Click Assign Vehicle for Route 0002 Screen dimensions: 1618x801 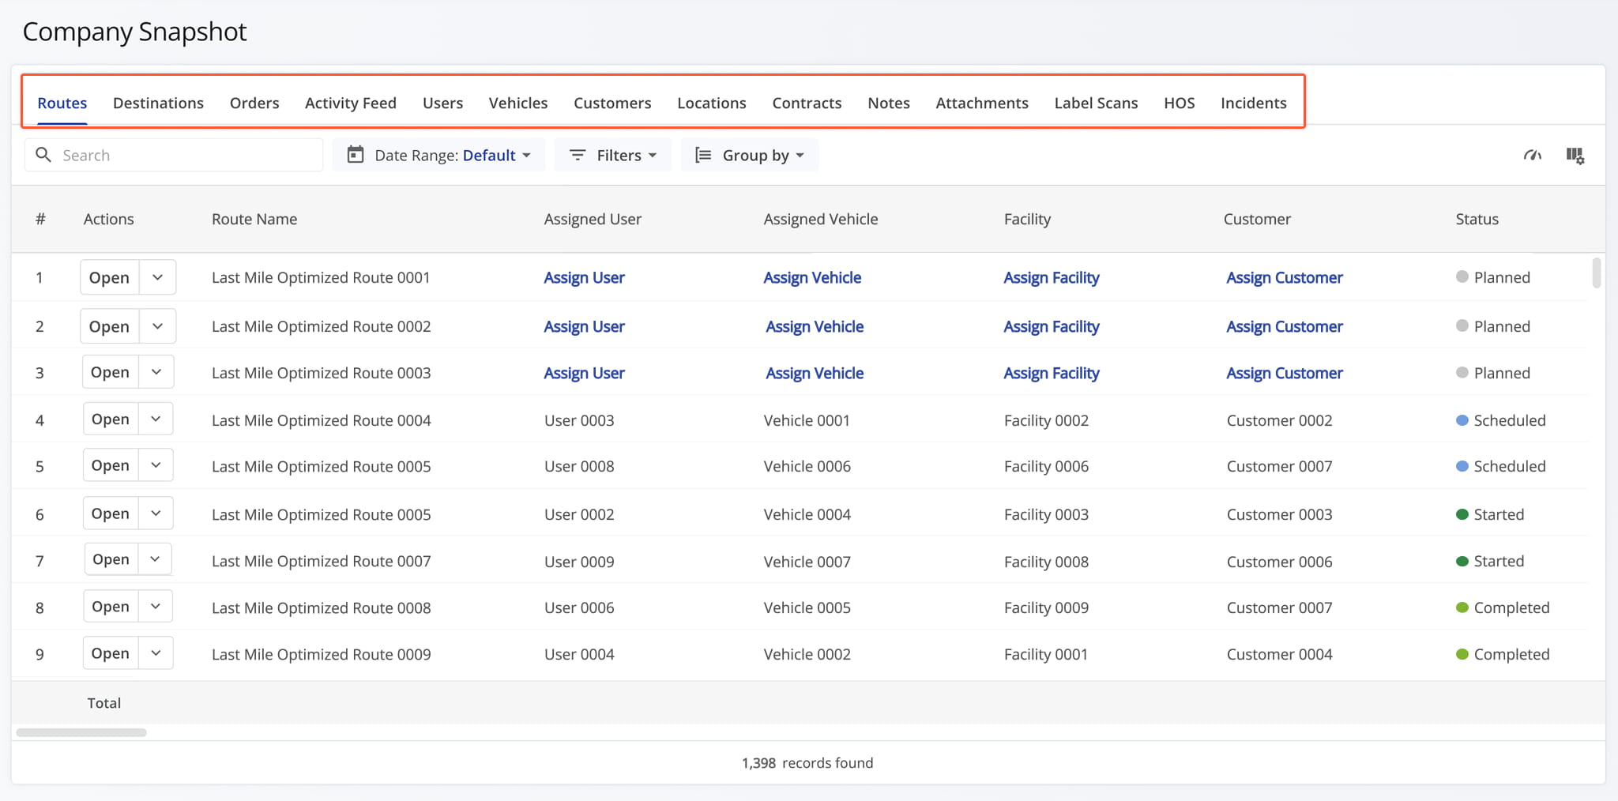pyautogui.click(x=815, y=326)
